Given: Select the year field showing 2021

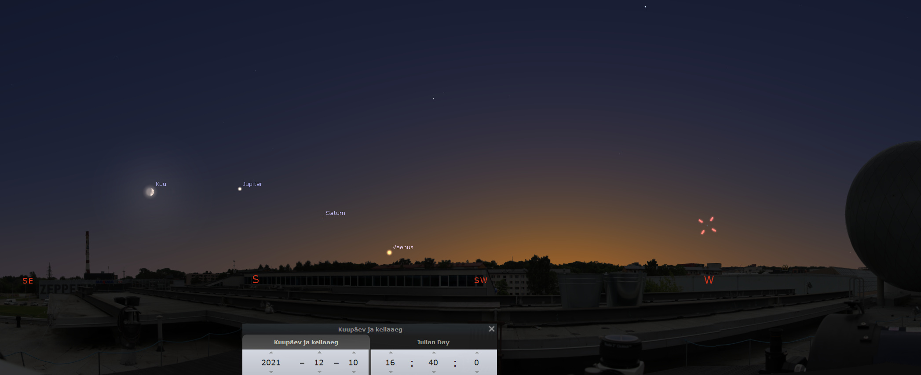Looking at the screenshot, I should 271,363.
